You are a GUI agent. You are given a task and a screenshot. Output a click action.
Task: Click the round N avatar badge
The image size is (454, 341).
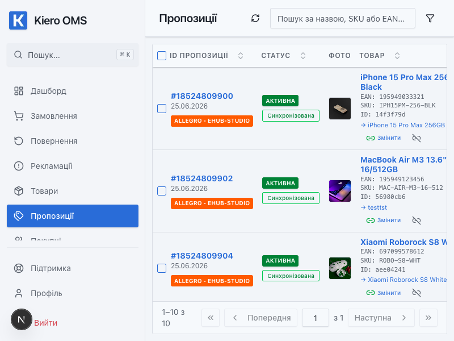(x=22, y=319)
